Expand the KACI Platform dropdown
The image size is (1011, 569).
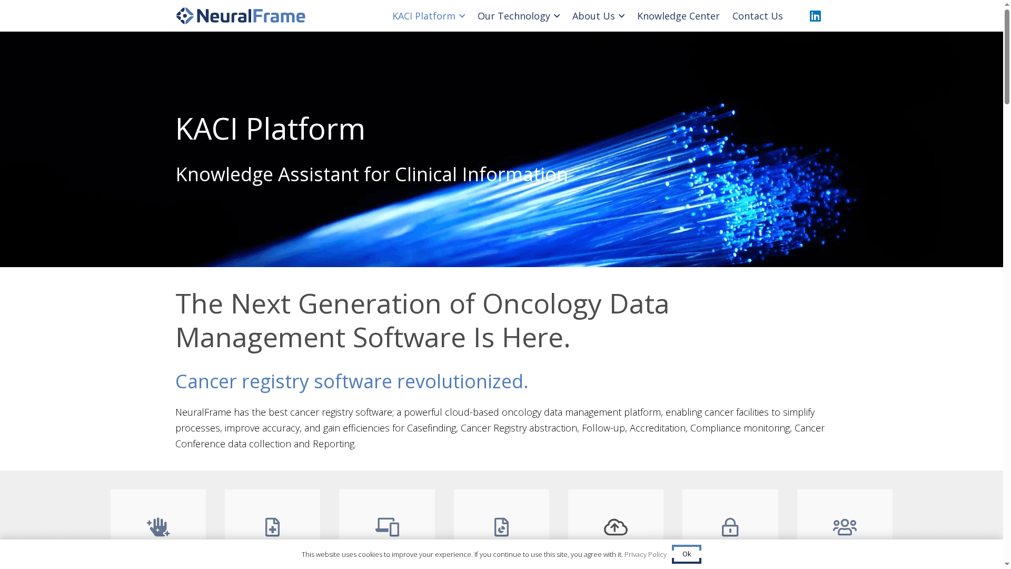click(x=428, y=16)
